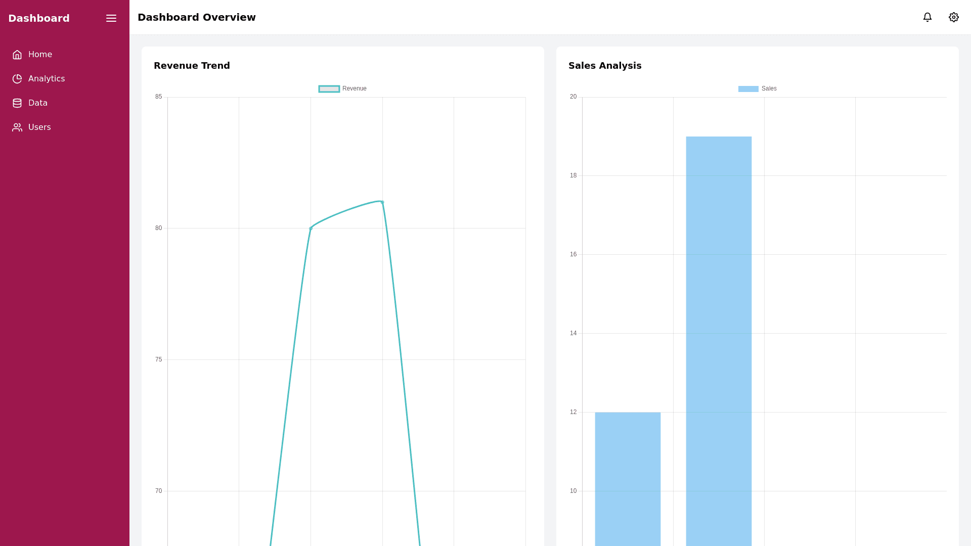The width and height of the screenshot is (971, 546).
Task: Click the Revenue data point at 80
Action: coord(311,229)
